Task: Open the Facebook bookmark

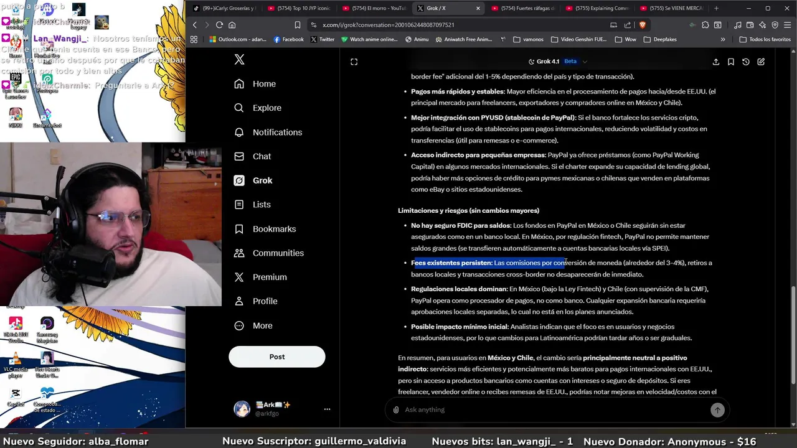Action: tap(289, 39)
